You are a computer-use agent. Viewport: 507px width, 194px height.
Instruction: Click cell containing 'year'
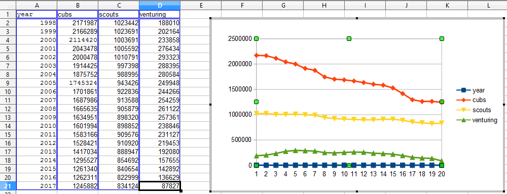(x=37, y=15)
